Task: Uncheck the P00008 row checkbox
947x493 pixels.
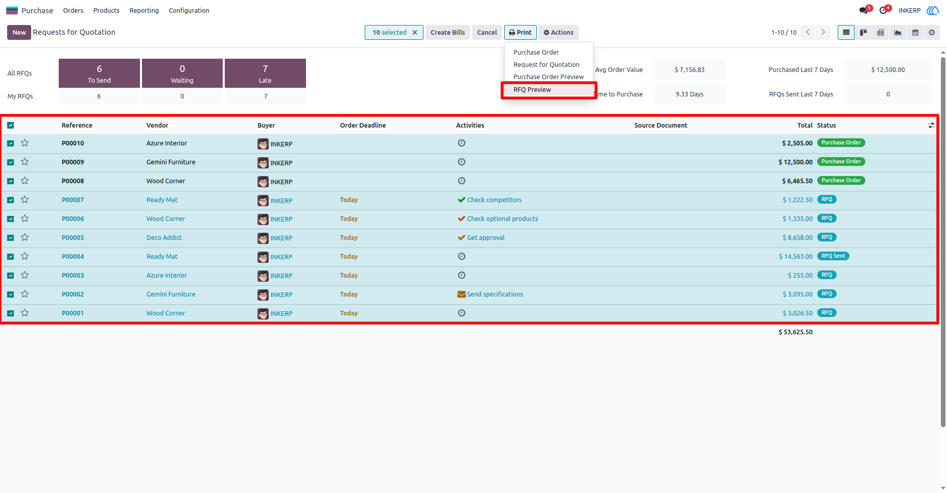Action: point(10,181)
